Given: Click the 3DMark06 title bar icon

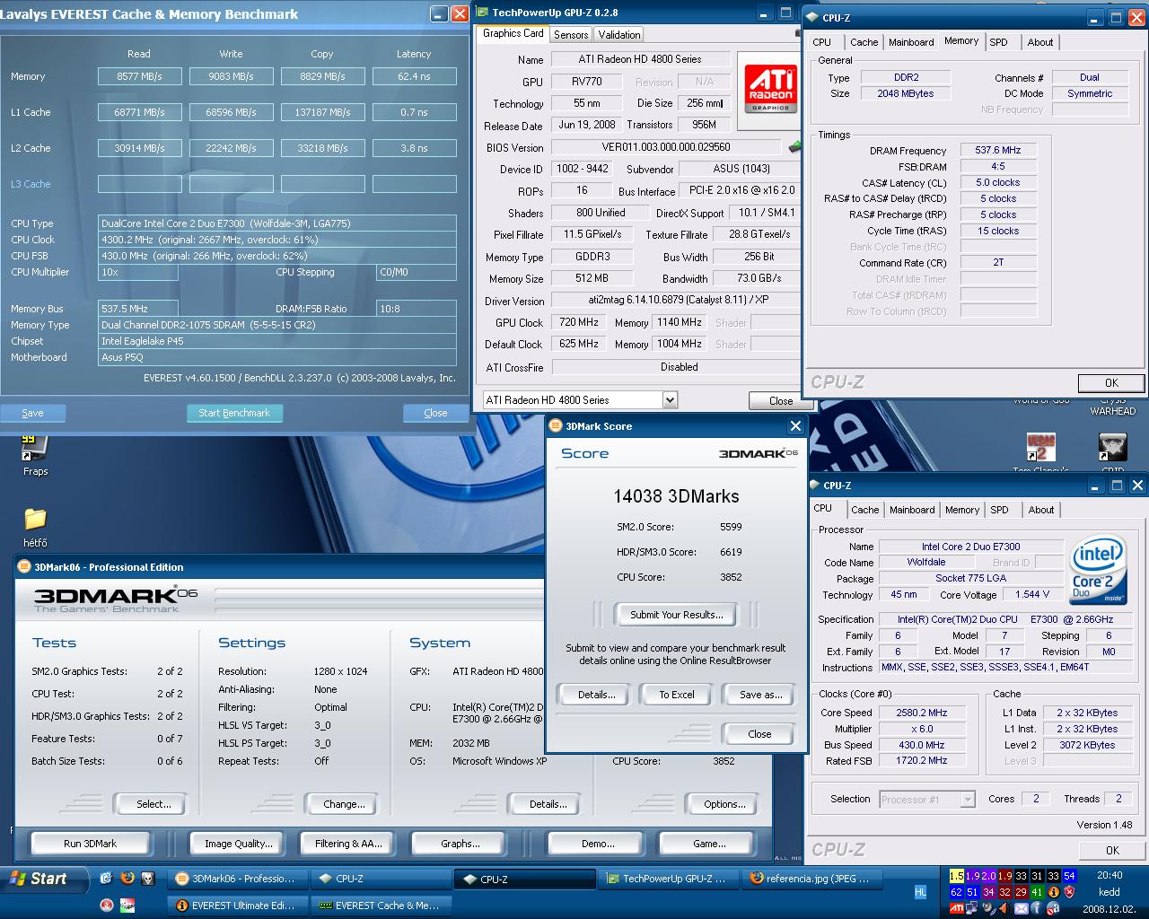Looking at the screenshot, I should click(x=24, y=566).
